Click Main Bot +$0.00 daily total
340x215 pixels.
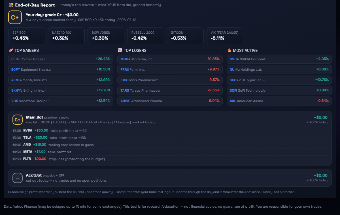[x=321, y=117]
